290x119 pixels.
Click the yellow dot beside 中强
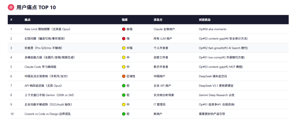point(124,48)
